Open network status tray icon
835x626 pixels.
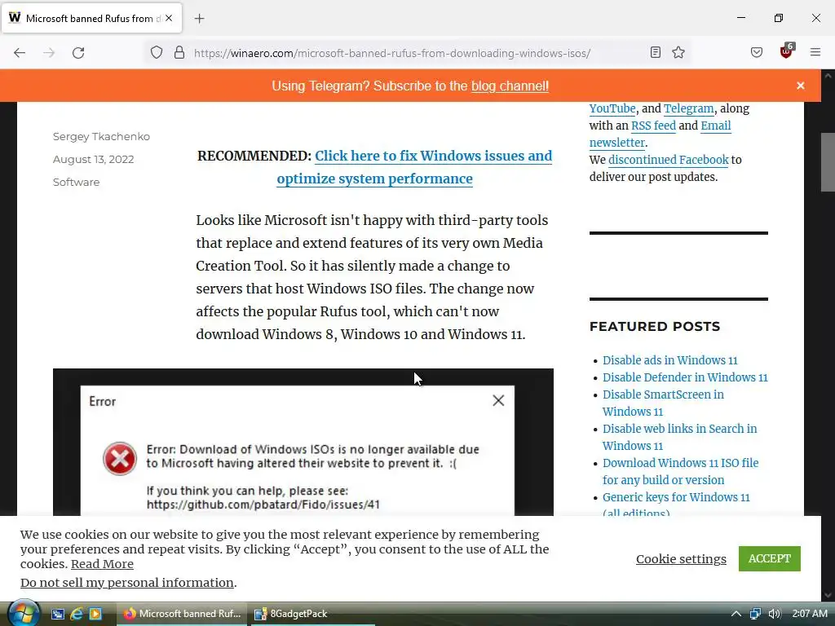[755, 614]
